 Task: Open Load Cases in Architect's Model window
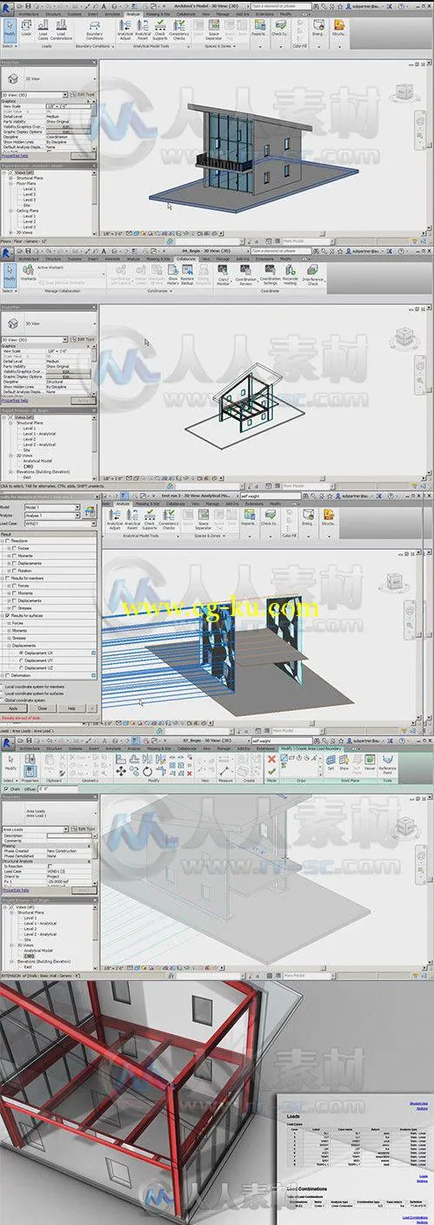[41, 31]
